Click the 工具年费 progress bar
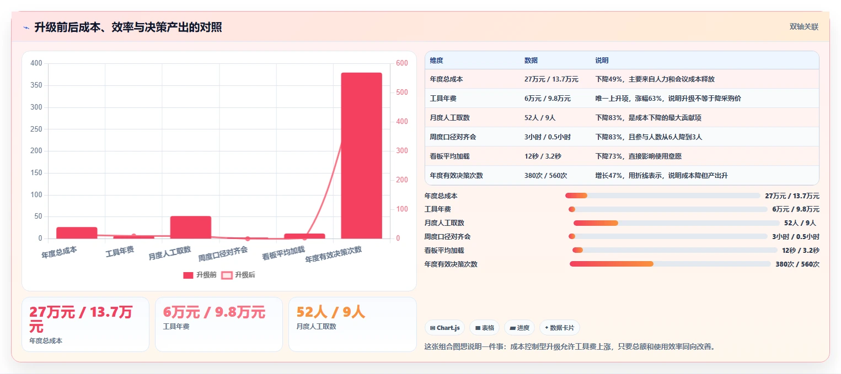841x374 pixels. [668, 209]
